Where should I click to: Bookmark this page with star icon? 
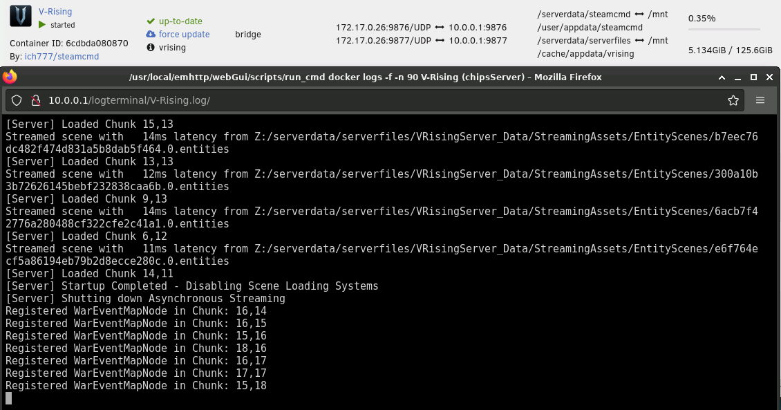(733, 100)
